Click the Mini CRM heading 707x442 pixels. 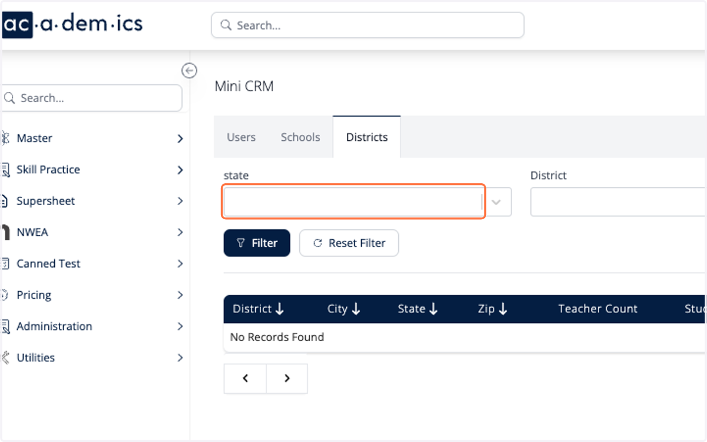(244, 86)
